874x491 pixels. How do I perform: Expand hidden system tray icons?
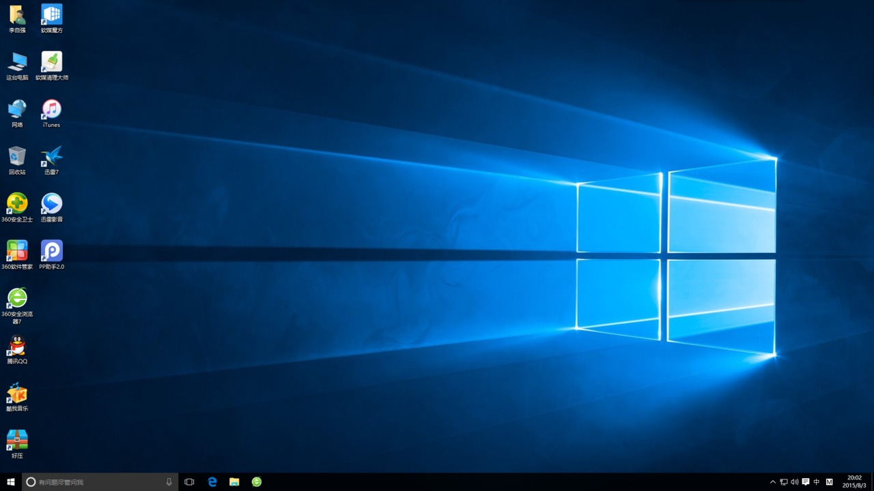773,482
